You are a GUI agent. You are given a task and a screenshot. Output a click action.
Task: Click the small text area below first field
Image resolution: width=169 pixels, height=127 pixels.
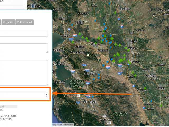click(x=24, y=48)
